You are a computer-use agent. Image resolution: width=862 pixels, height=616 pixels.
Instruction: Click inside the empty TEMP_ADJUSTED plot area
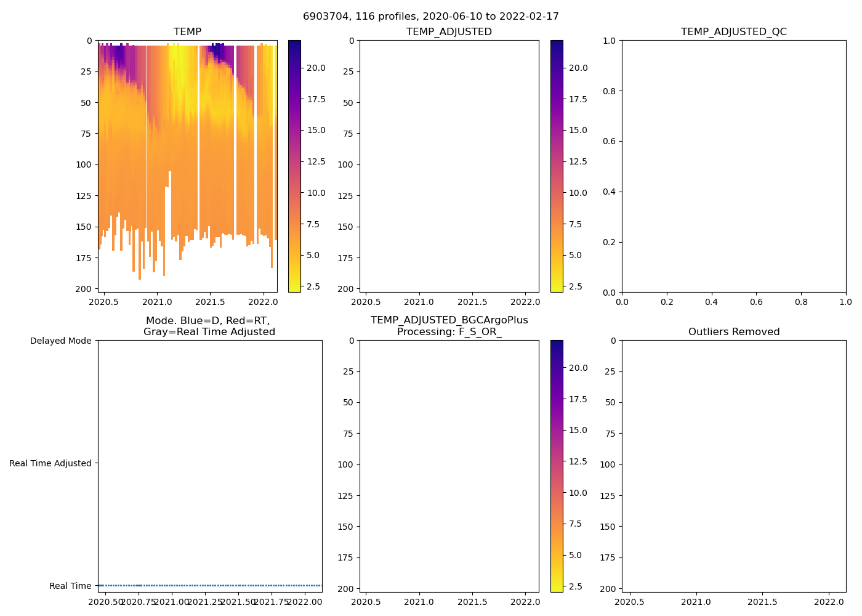click(x=449, y=166)
